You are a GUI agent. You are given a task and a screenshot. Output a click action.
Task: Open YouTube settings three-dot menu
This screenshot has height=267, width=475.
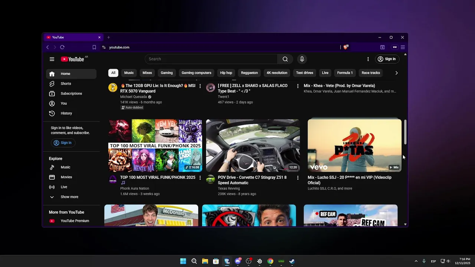(368, 59)
